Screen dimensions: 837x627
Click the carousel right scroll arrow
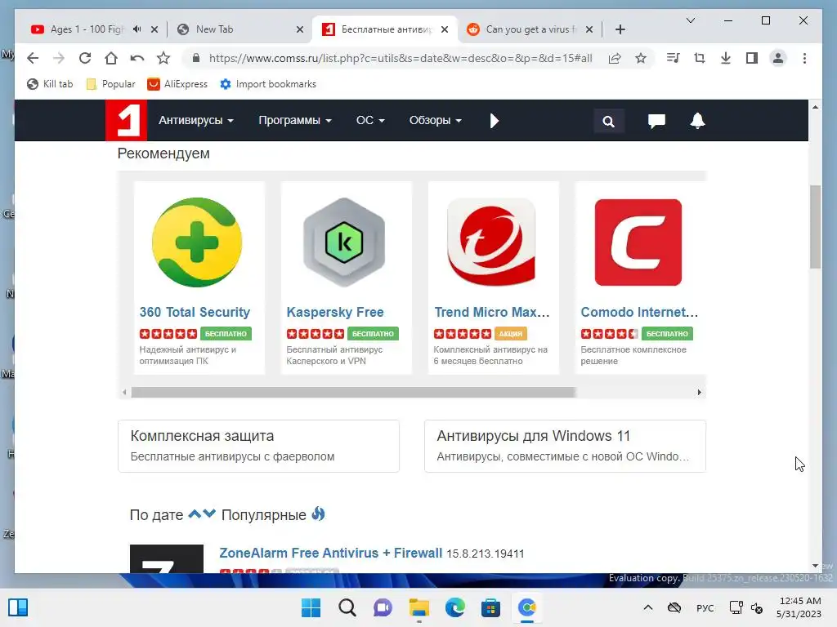tap(700, 393)
